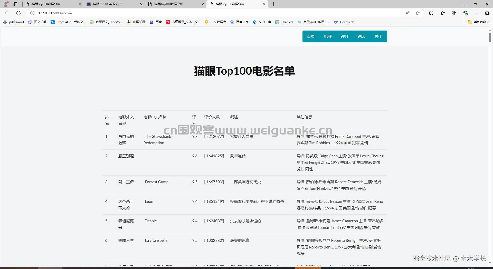The image size is (493, 269).
Task: Open the 词云 navigation item
Action: tap(362, 36)
